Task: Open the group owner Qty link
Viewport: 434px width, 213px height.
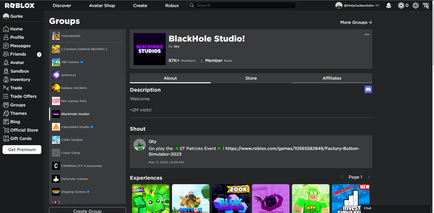Action: (176, 47)
